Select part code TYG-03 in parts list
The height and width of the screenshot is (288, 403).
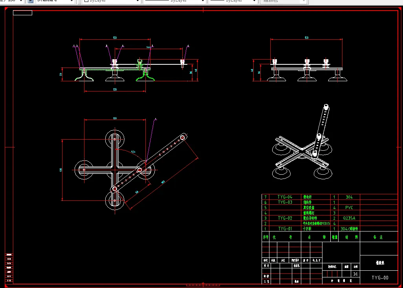tap(285, 202)
